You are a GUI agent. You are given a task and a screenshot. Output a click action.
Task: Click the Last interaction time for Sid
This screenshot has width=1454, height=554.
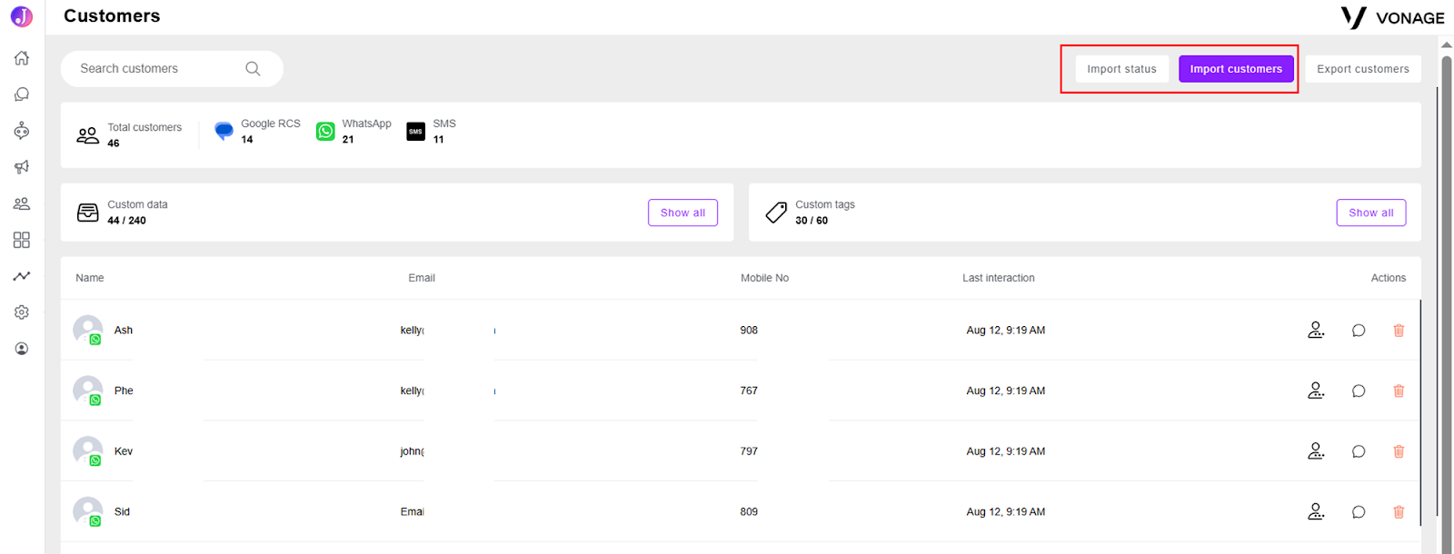[1006, 512]
